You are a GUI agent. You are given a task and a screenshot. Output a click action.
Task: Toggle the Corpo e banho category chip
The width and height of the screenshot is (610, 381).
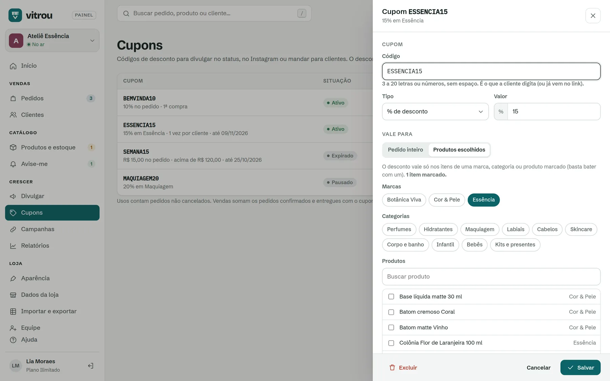tap(405, 245)
